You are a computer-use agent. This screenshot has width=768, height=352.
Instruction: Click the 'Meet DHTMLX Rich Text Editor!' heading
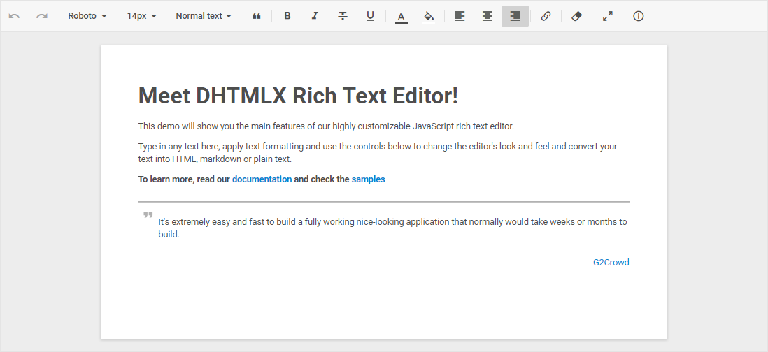tap(298, 96)
